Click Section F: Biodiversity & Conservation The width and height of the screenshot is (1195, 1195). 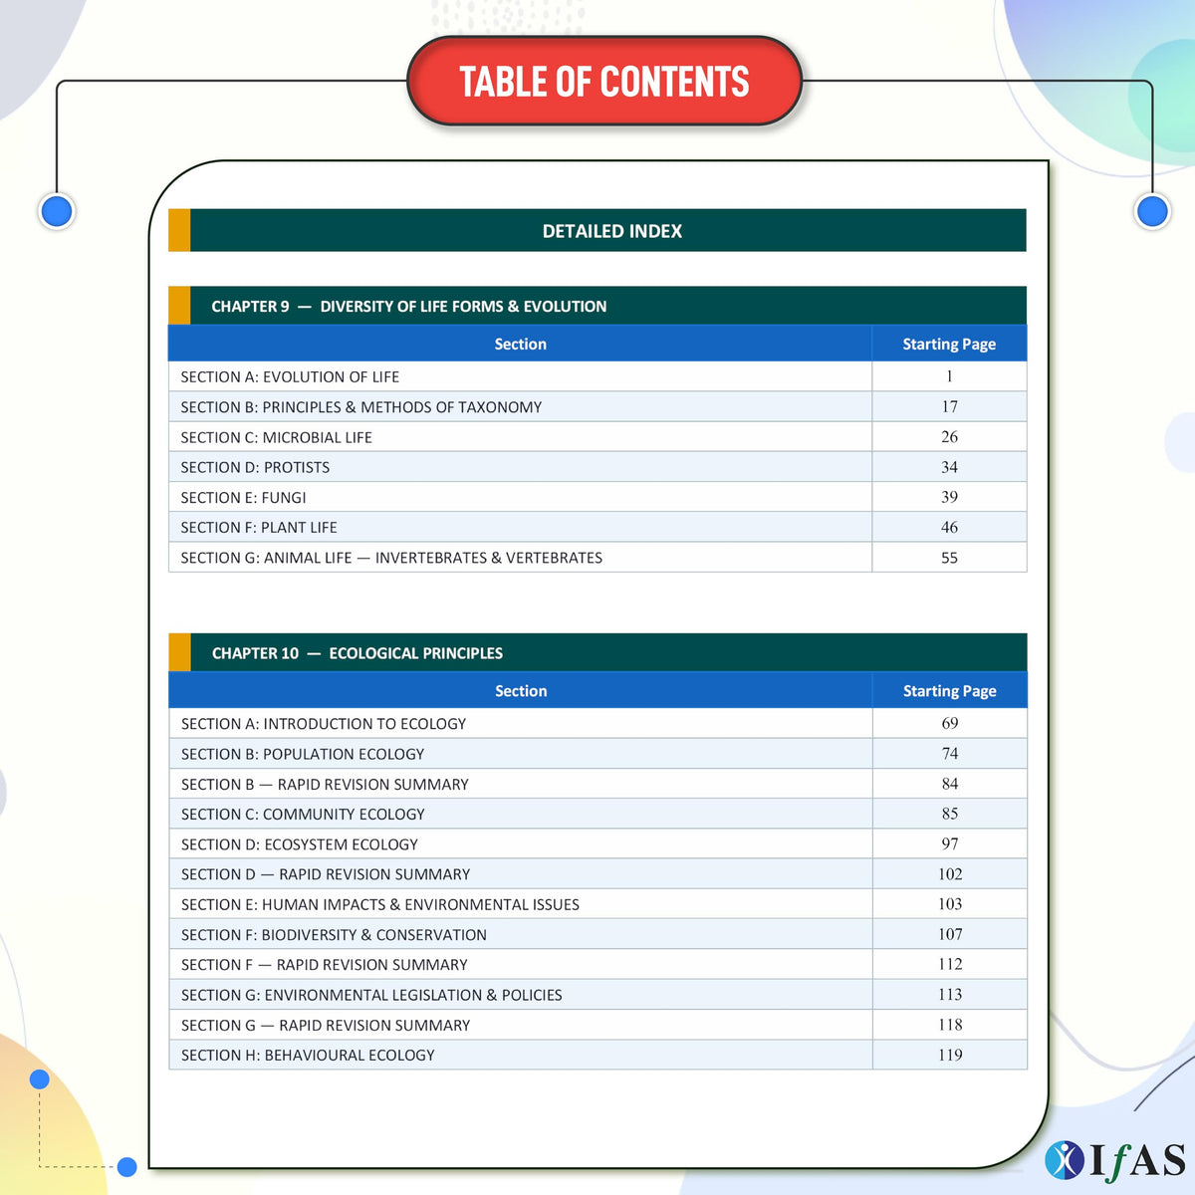pyautogui.click(x=597, y=934)
